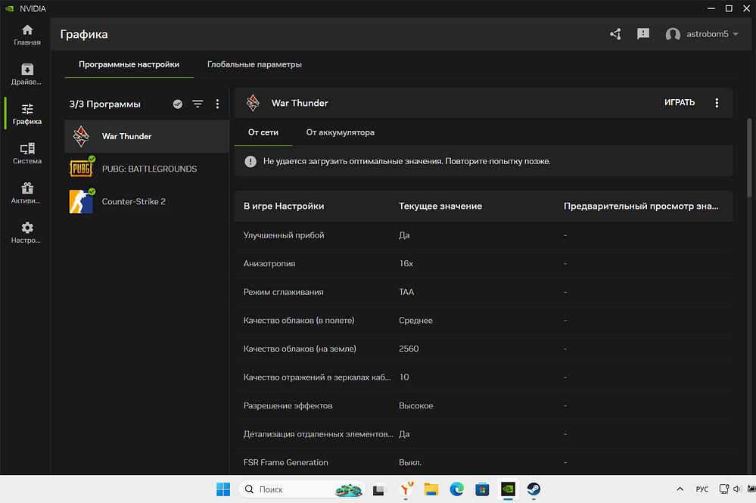Viewport: 756px width, 503px height.
Task: Open the Главная home sidebar section
Action: (27, 35)
